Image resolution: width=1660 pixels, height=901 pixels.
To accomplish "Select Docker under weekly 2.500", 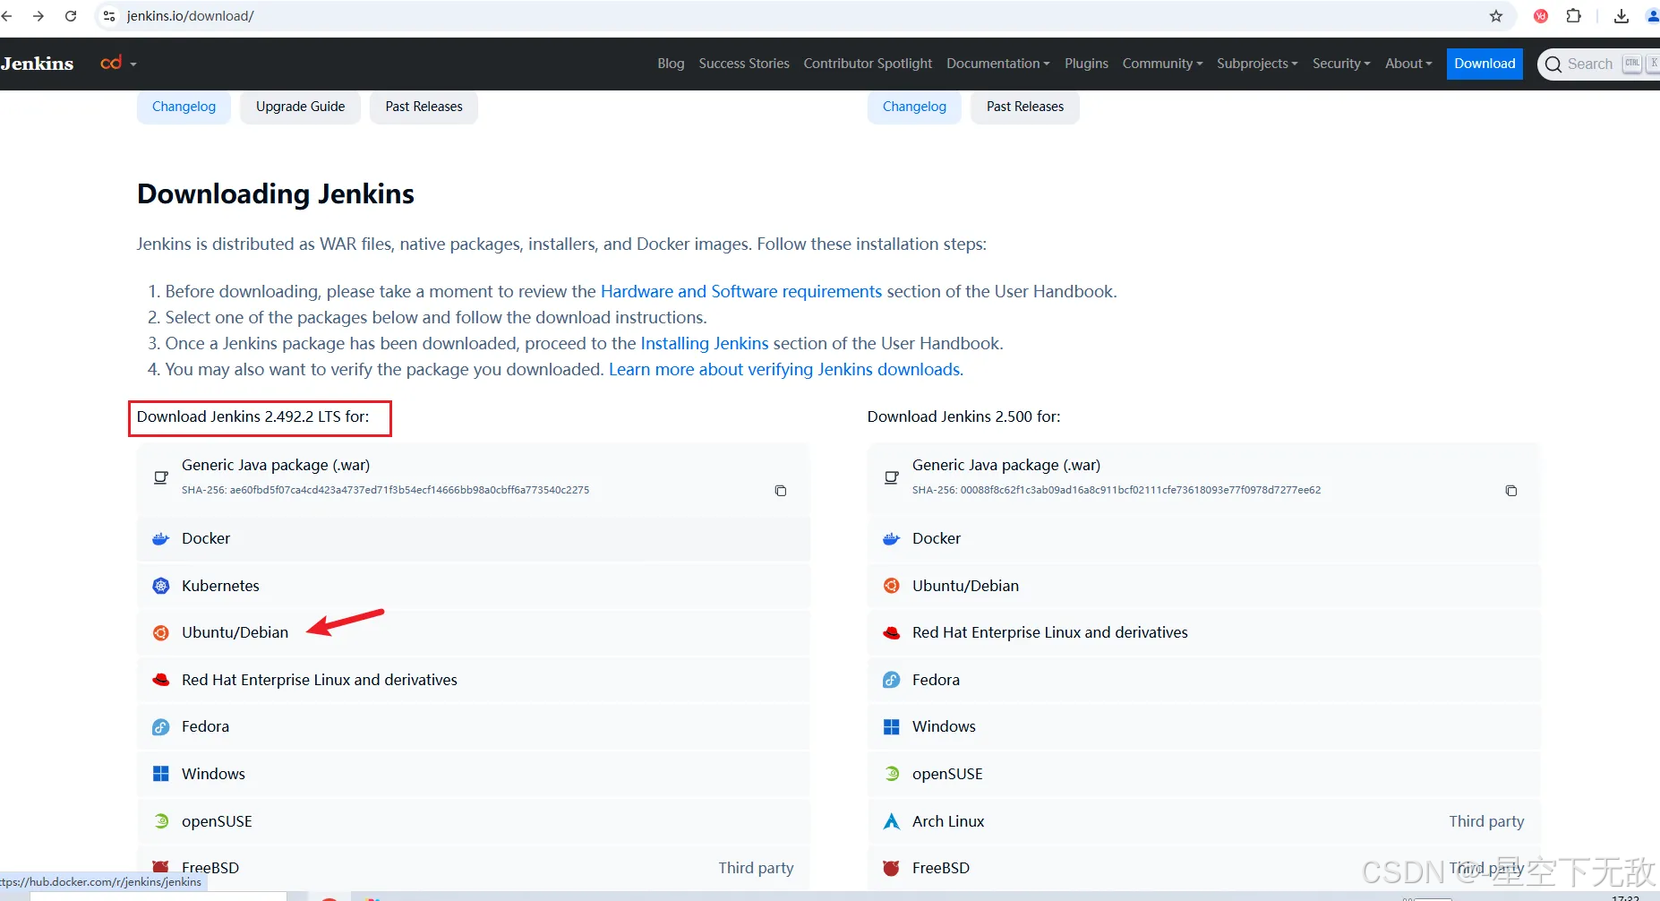I will tap(1204, 538).
